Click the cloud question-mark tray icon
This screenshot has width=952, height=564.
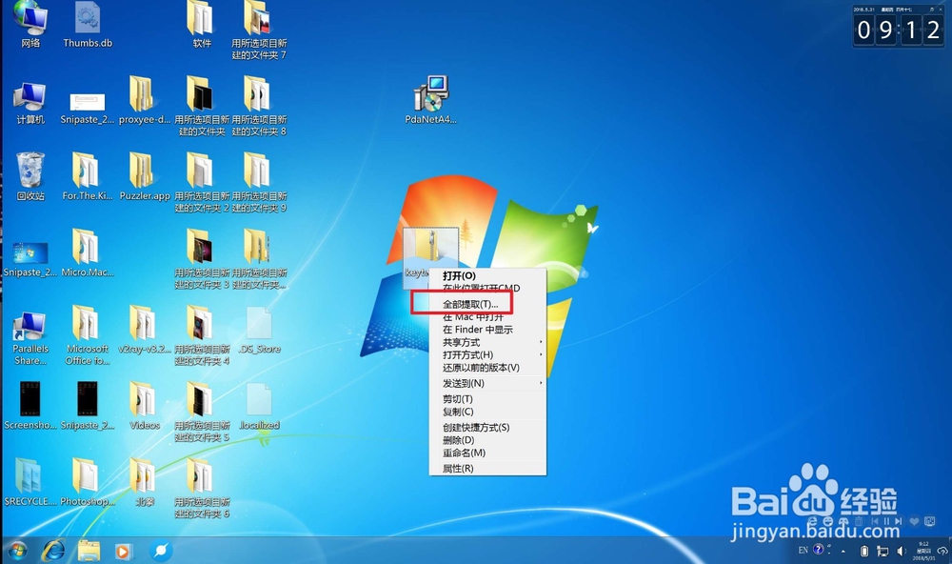(x=943, y=552)
